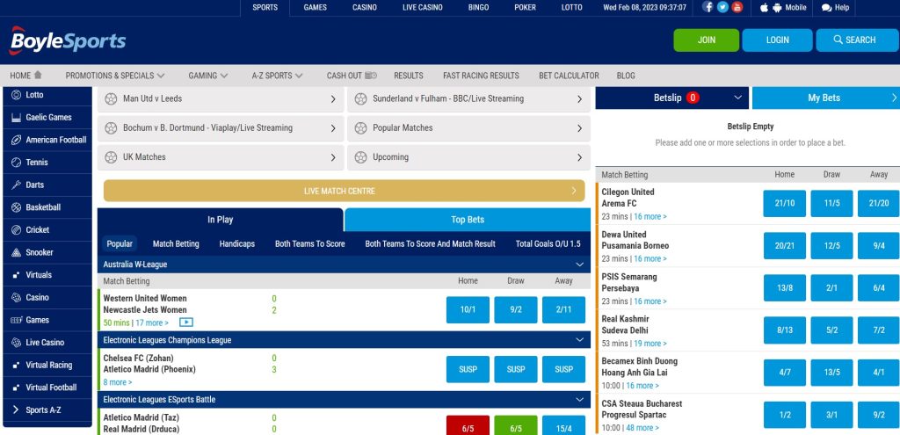Viewport: 900px width, 435px height.
Task: Select the Handicaps filter tab
Action: (237, 244)
